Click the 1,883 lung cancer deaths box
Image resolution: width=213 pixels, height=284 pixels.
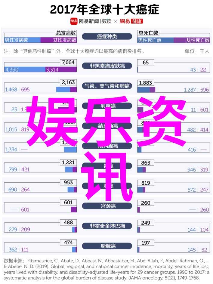146,83
